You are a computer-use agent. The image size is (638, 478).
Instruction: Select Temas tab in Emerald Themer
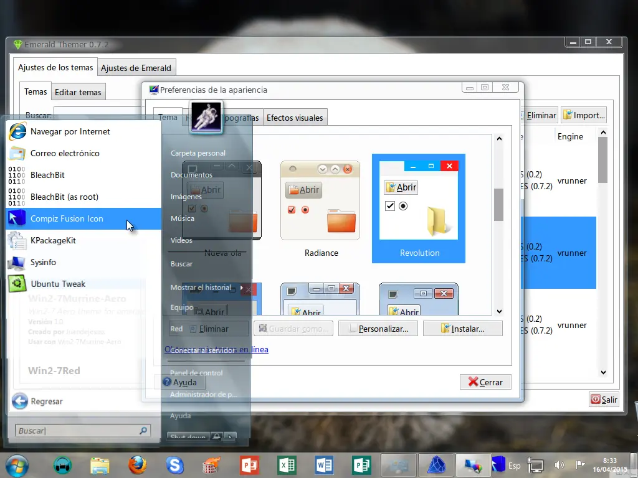click(36, 91)
